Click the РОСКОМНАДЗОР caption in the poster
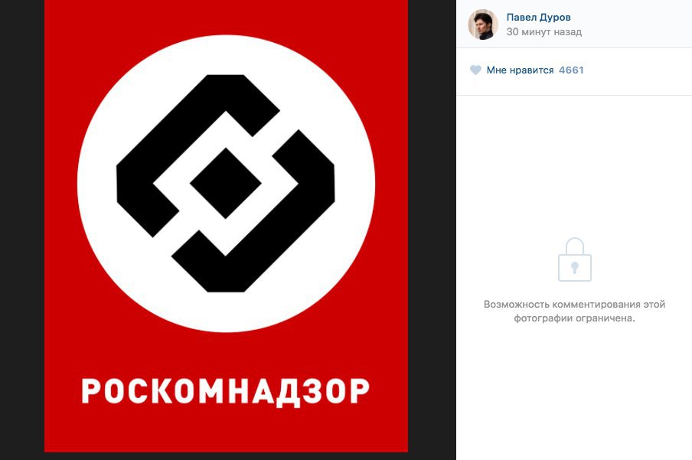The image size is (692, 460). [225, 392]
